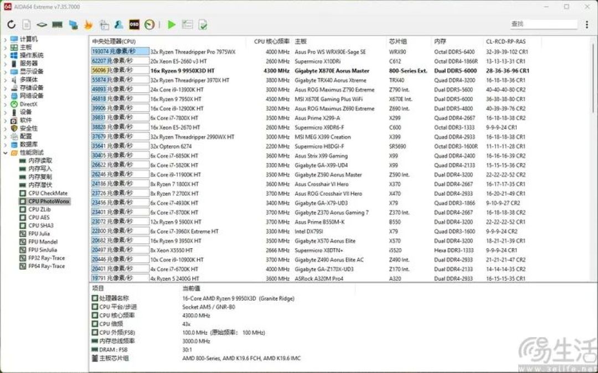This screenshot has height=373, width=598.
Task: Expand the 显示设备 tree node
Action: (x=6, y=71)
